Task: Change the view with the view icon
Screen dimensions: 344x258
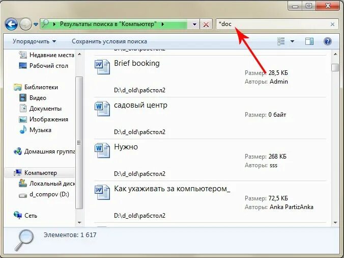Action: tap(281, 41)
